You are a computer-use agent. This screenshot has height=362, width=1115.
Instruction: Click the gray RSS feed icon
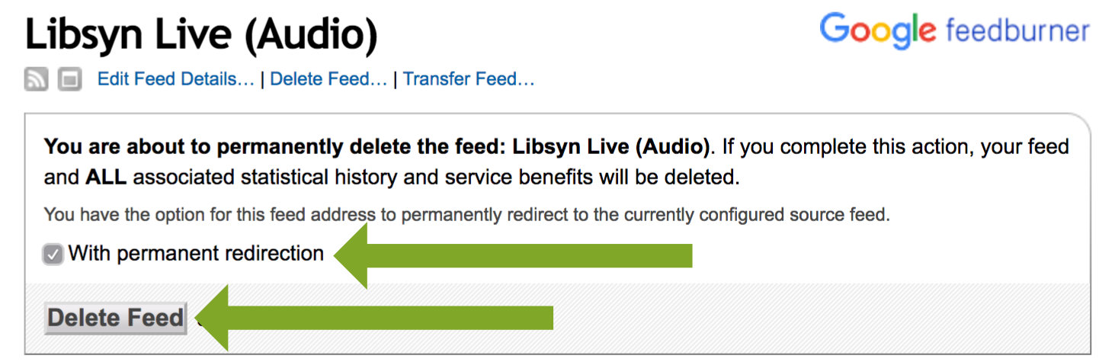pyautogui.click(x=36, y=79)
